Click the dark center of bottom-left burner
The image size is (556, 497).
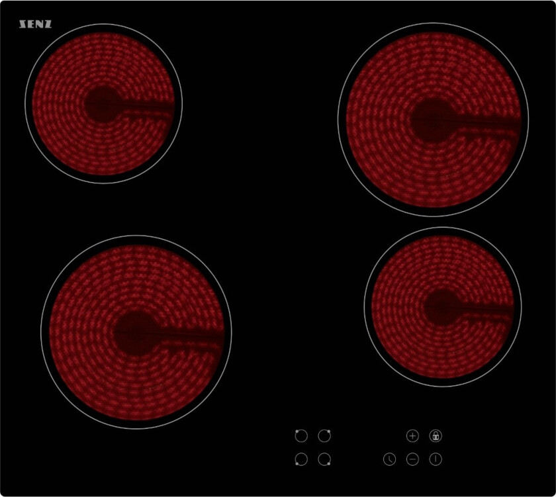[135, 333]
